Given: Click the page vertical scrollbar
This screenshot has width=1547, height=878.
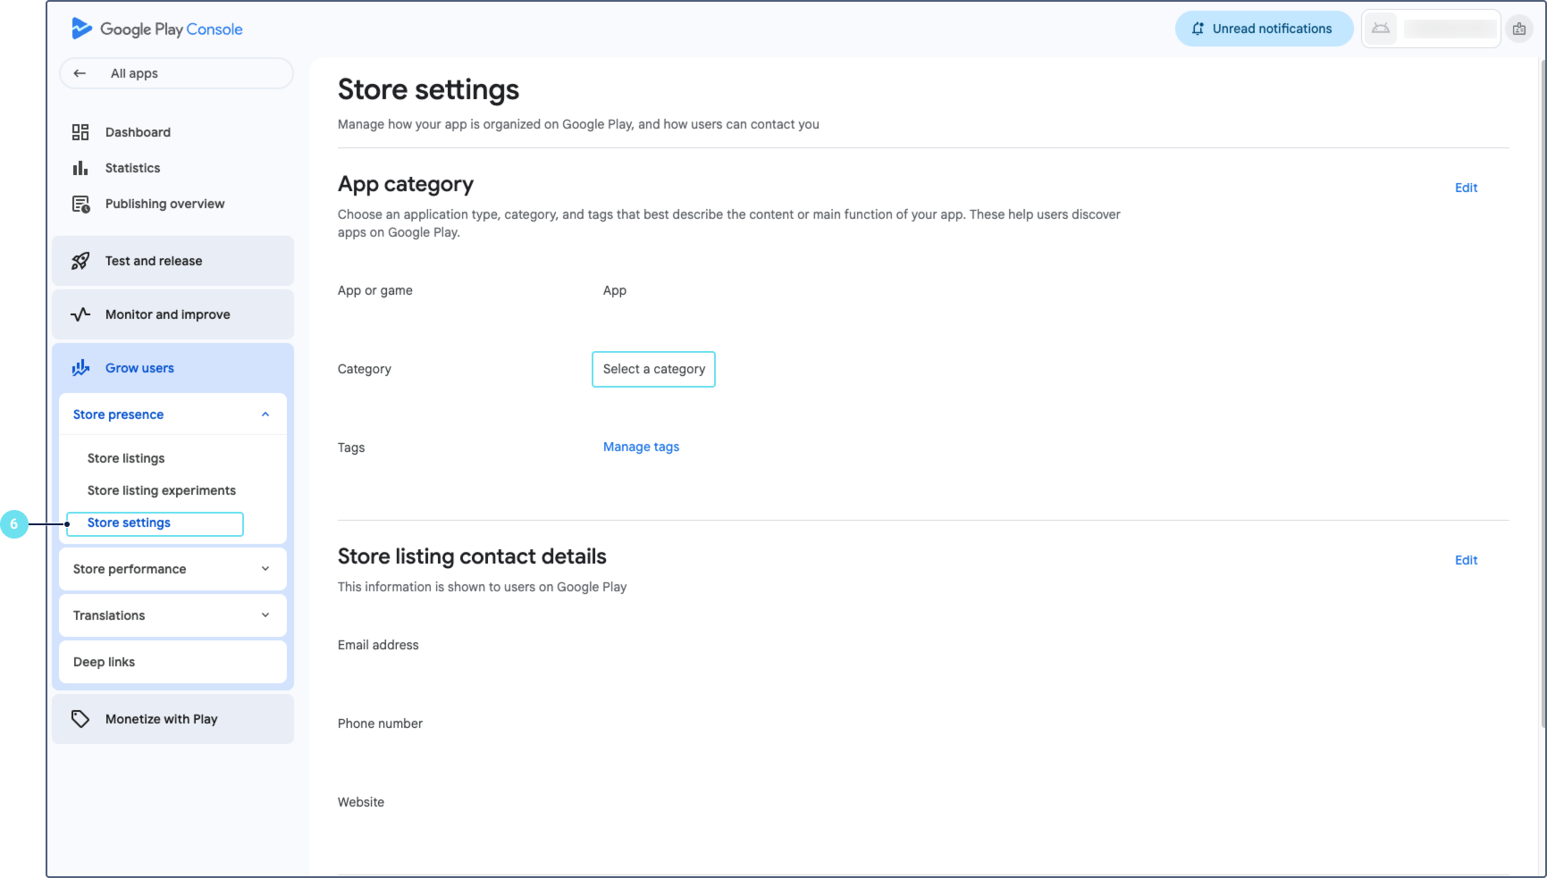Looking at the screenshot, I should [x=1543, y=393].
